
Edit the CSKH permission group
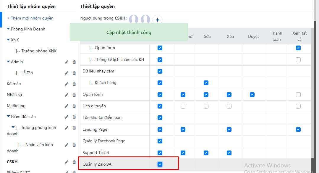pos(67,162)
